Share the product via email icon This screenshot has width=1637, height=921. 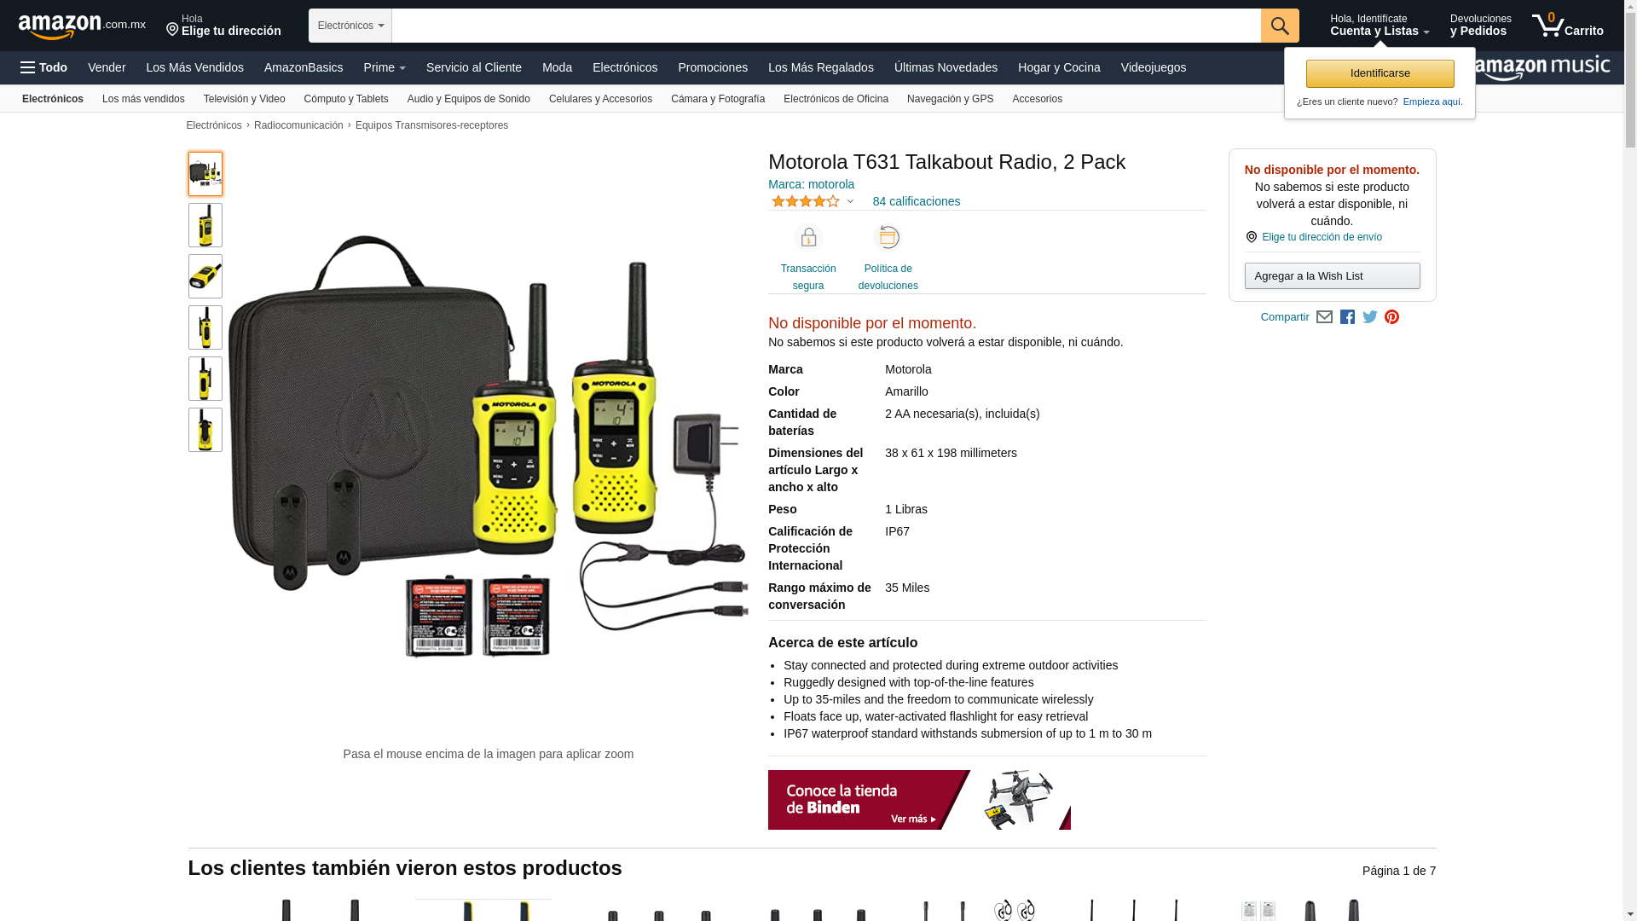coord(1324,317)
